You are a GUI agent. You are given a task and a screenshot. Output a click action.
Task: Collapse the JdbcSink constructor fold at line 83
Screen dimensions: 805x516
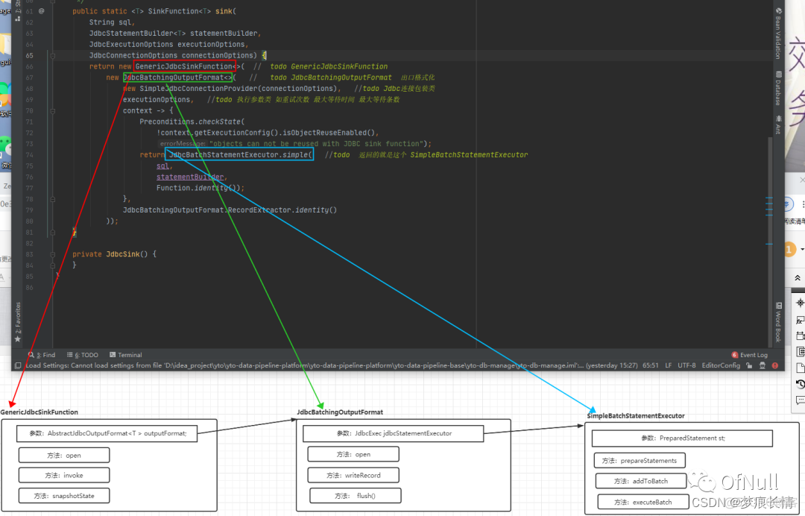coord(53,254)
